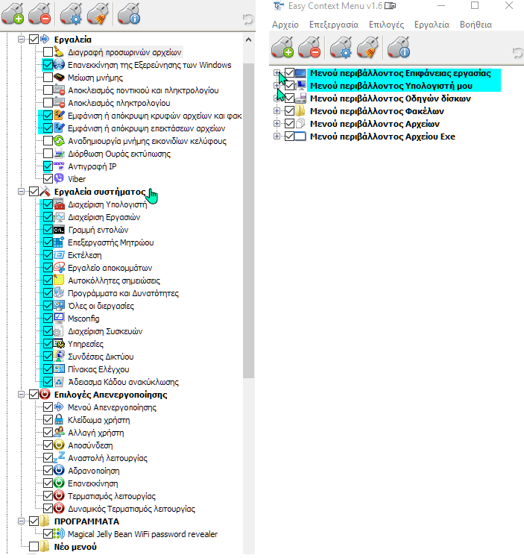This screenshot has width=524, height=558.
Task: Click the Εργαλείο αποκομμάτων scissors icon
Action: (x=59, y=268)
